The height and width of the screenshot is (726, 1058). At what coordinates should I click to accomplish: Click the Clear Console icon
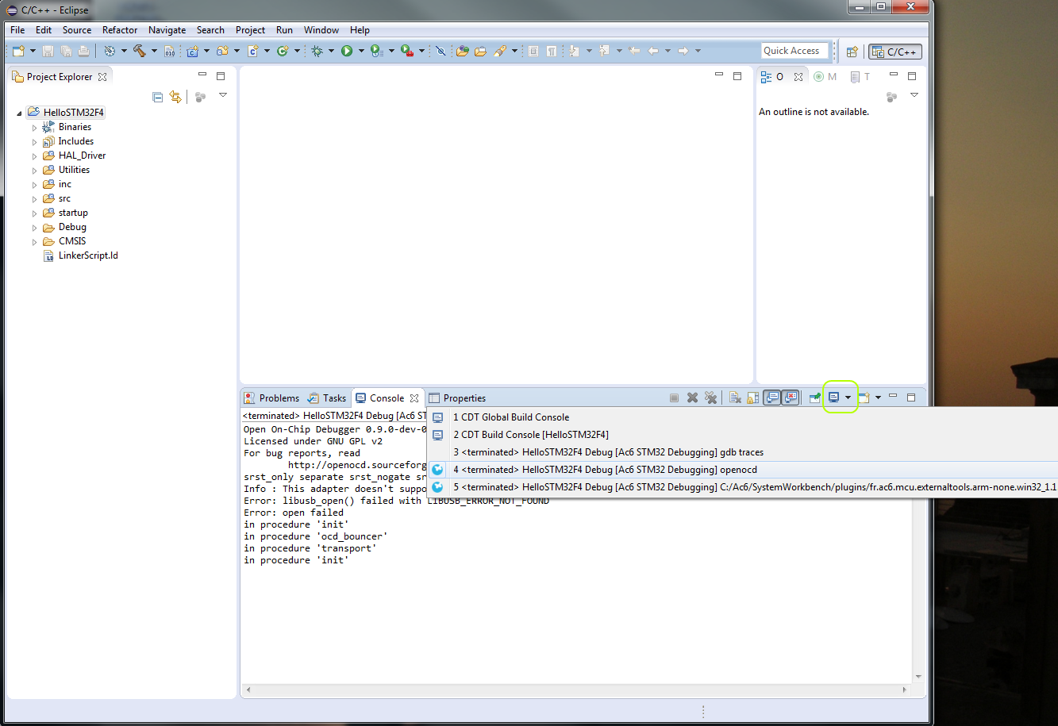[735, 398]
